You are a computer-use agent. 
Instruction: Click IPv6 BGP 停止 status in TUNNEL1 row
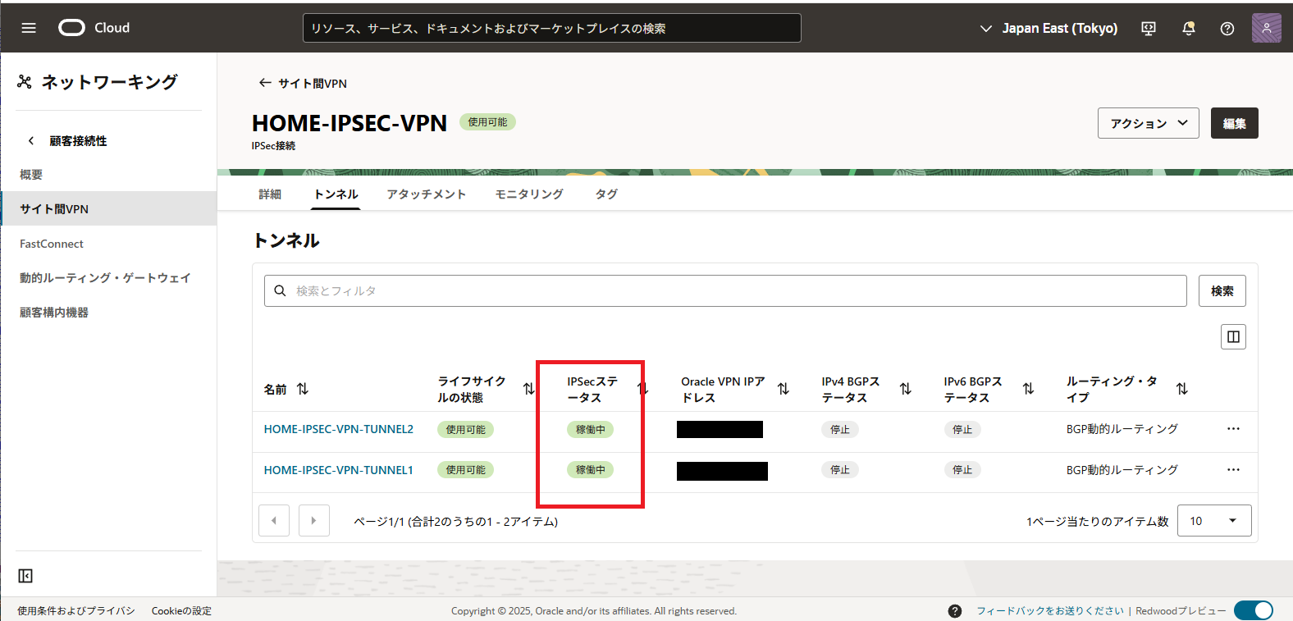tap(962, 470)
